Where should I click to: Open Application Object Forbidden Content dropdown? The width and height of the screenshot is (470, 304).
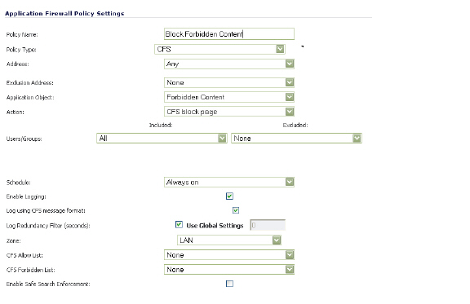tap(229, 97)
